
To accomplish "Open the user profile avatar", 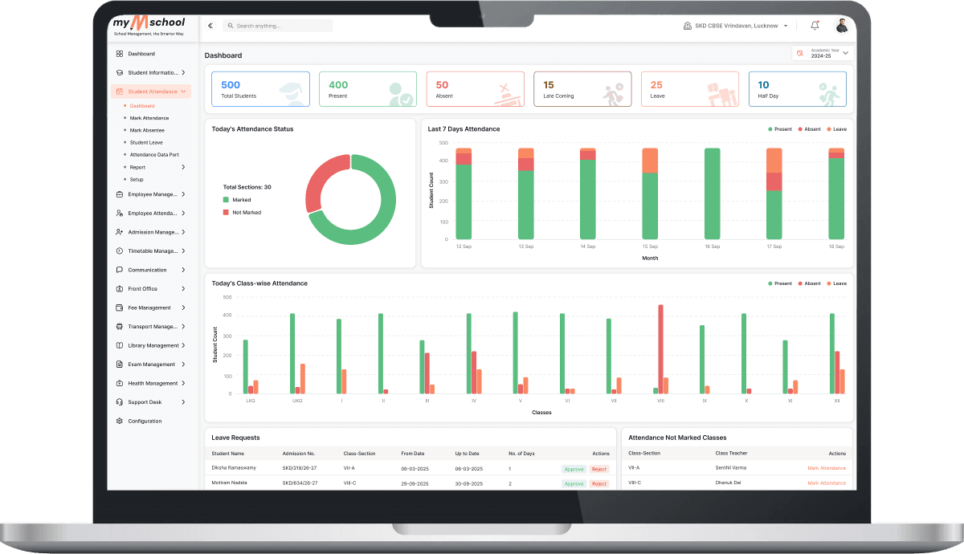I will [842, 26].
